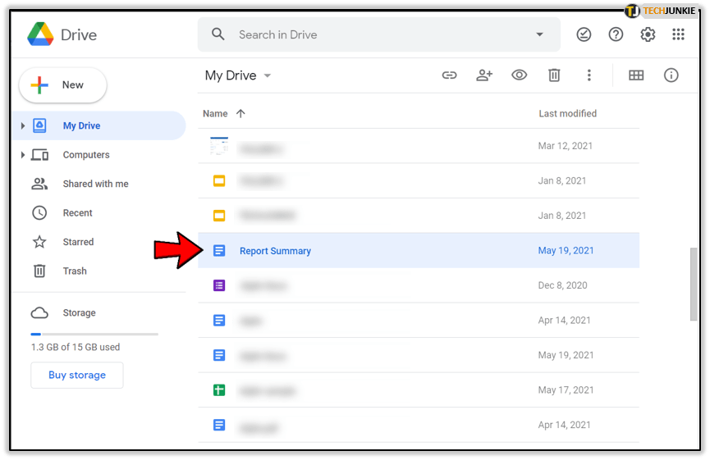
Task: Click the share with people icon
Action: point(484,75)
